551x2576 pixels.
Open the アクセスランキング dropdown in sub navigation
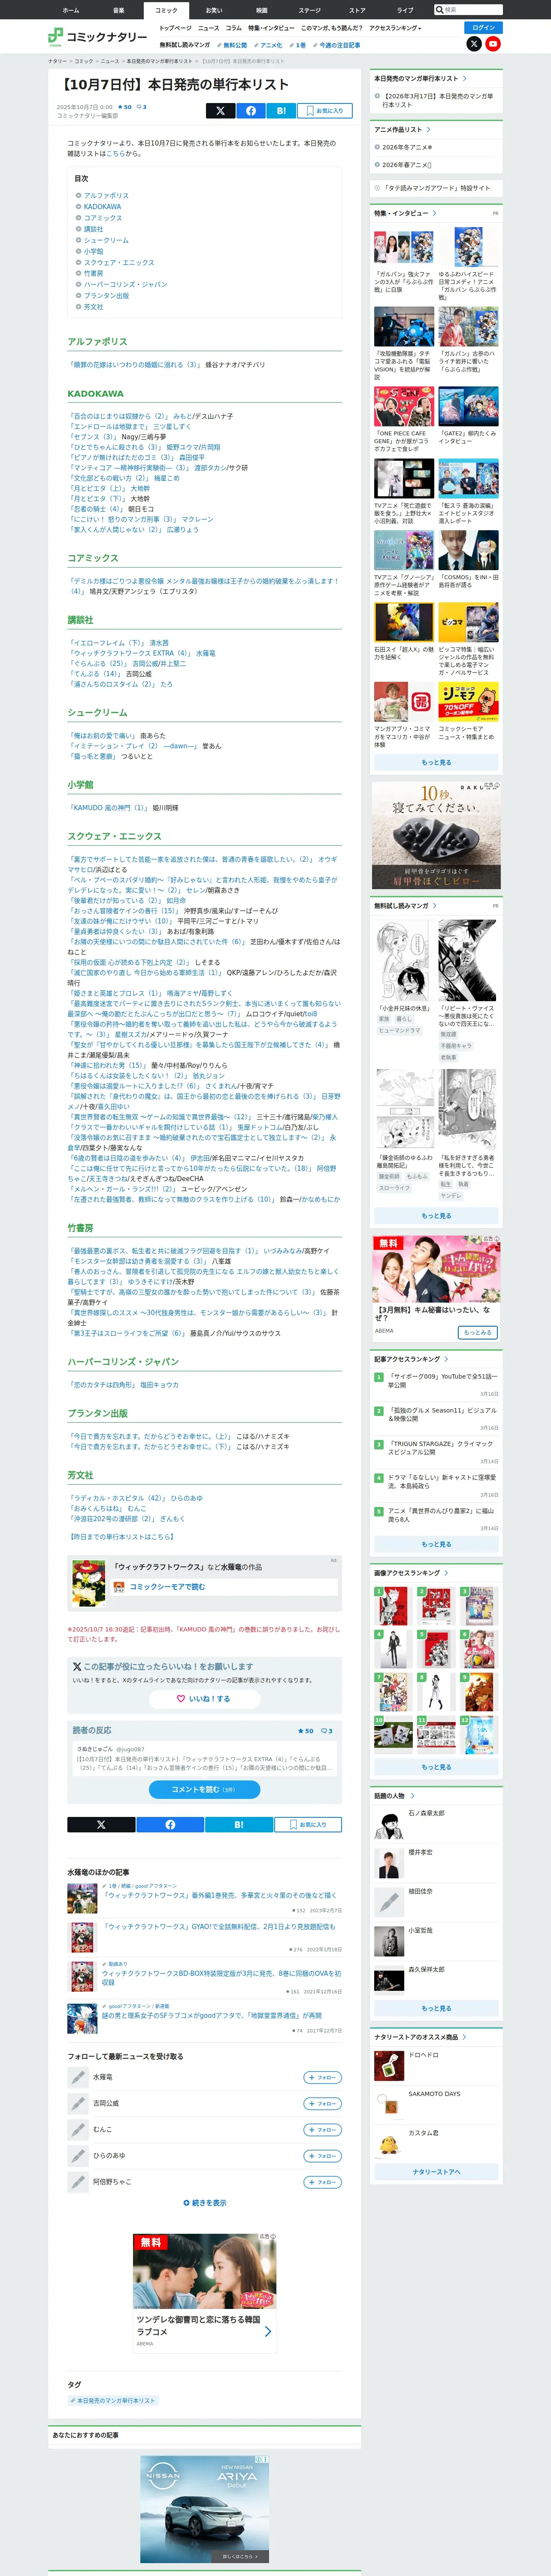point(394,28)
